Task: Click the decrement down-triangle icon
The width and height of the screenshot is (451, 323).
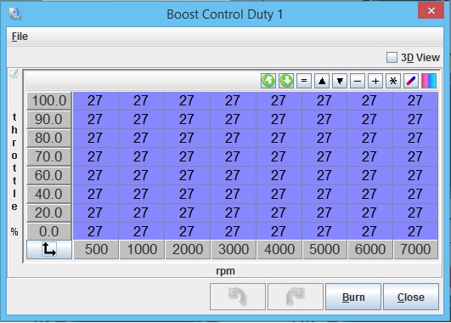Action: pyautogui.click(x=340, y=81)
